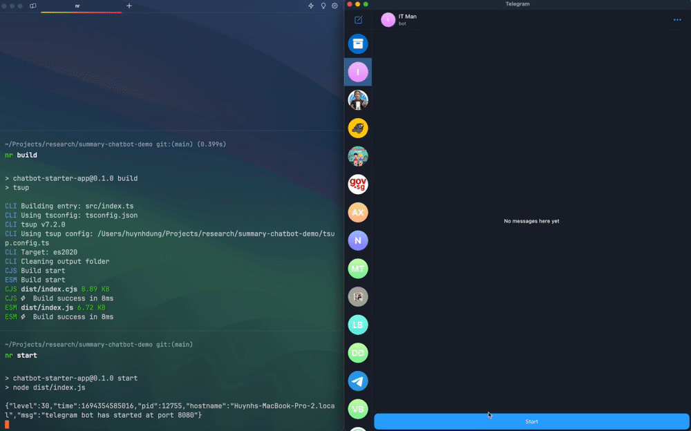Open the VB chat in sidebar
The width and height of the screenshot is (691, 431).
point(358,409)
